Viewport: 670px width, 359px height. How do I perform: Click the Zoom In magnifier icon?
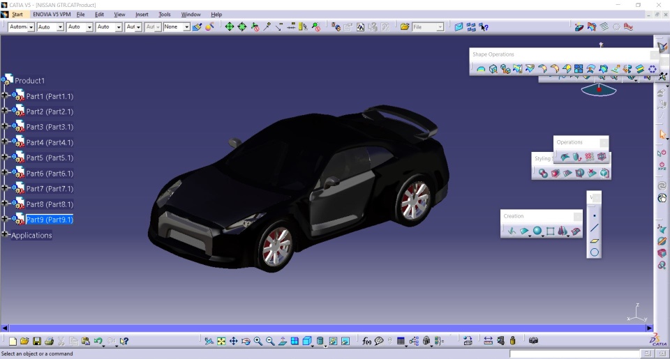(x=258, y=341)
